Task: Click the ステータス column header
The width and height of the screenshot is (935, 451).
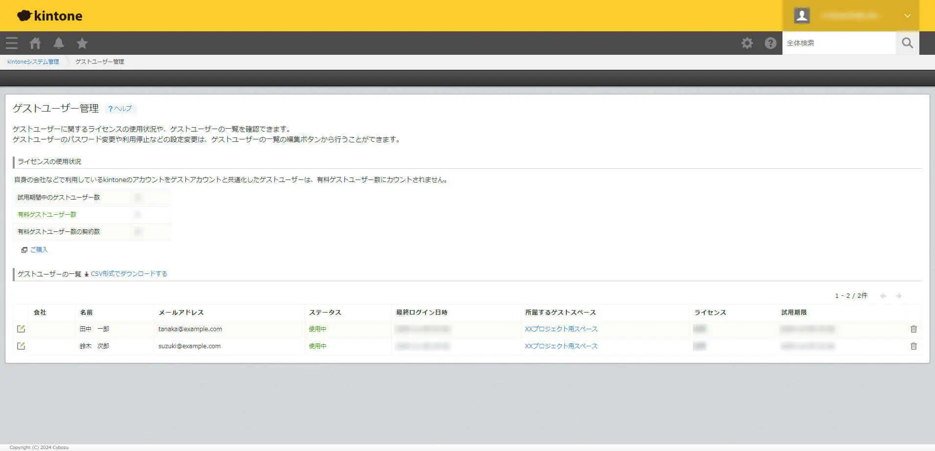Action: tap(325, 312)
